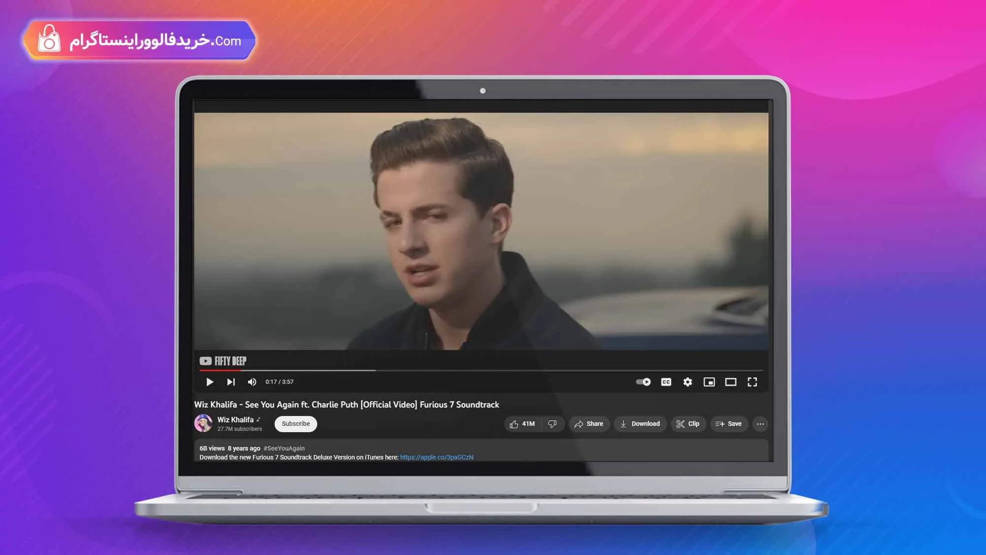The height and width of the screenshot is (555, 986).
Task: Toggle the autoplay switch
Action: coord(643,382)
